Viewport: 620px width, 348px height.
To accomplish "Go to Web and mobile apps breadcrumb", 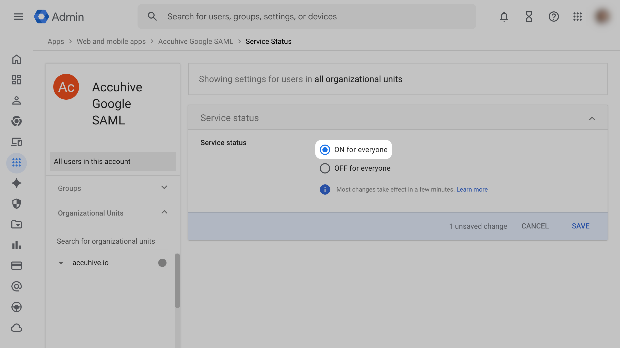I will pyautogui.click(x=111, y=41).
